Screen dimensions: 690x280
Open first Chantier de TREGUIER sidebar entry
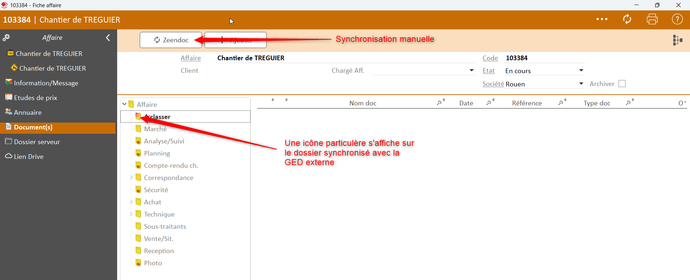point(49,54)
